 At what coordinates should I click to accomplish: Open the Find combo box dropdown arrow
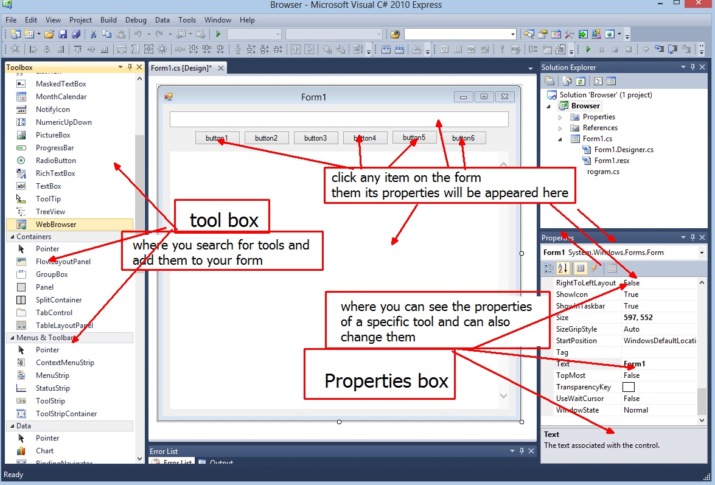pyautogui.click(x=512, y=34)
